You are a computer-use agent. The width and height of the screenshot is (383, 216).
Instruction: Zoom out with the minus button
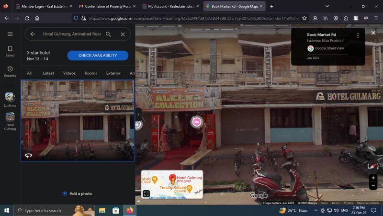(x=373, y=186)
